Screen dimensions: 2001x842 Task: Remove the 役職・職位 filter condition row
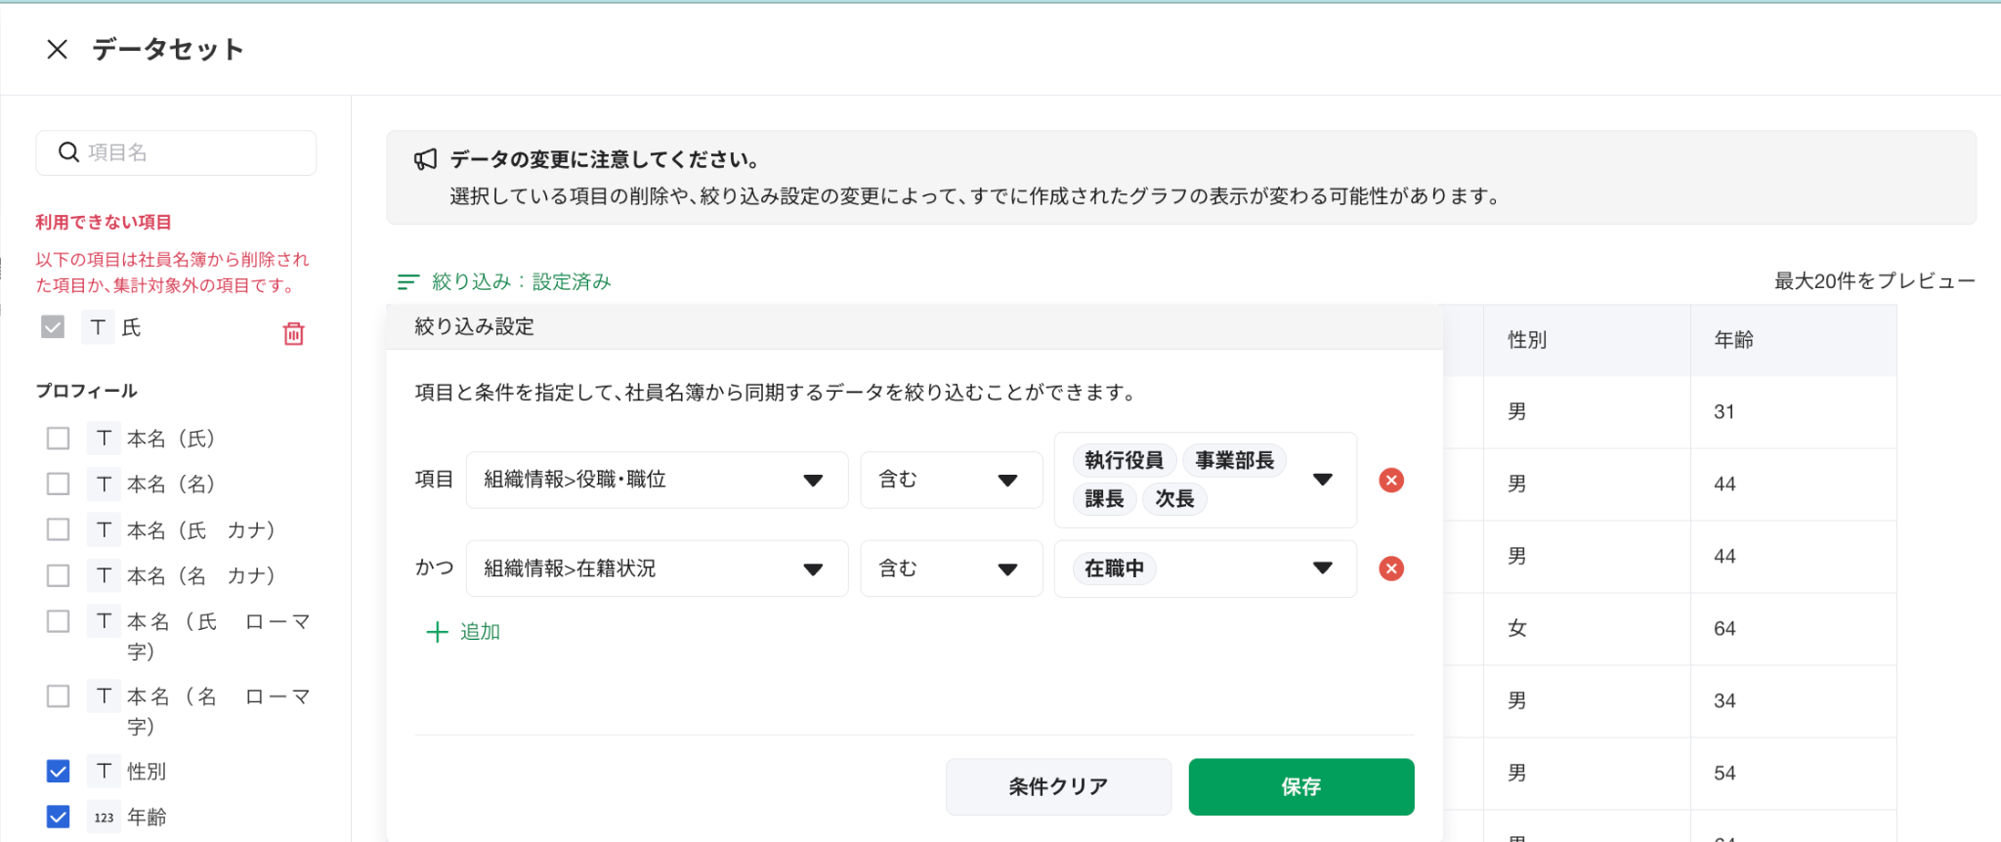tap(1390, 480)
